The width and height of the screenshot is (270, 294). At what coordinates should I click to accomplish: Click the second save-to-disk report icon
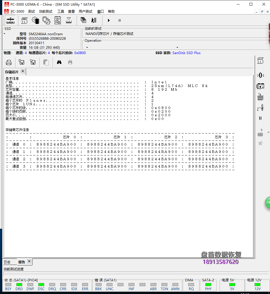coord(33,62)
